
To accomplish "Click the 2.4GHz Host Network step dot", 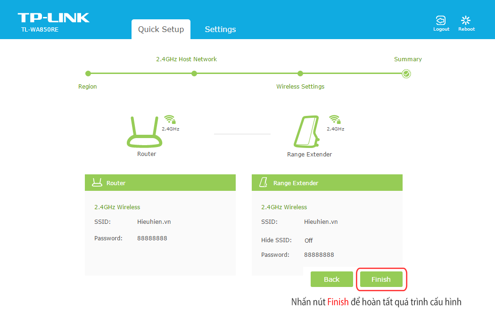I will [x=194, y=74].
